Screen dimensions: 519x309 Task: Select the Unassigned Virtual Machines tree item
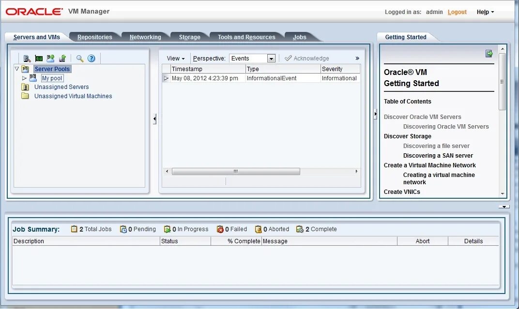(x=73, y=96)
